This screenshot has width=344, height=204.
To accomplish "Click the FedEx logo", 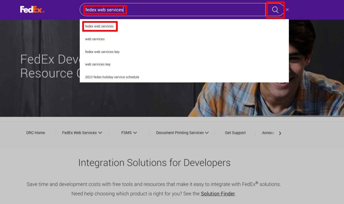I will 32,10.
